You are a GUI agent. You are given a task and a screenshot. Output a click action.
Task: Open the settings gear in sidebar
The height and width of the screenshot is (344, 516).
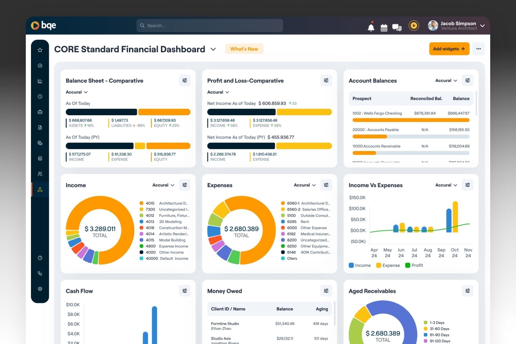click(40, 289)
